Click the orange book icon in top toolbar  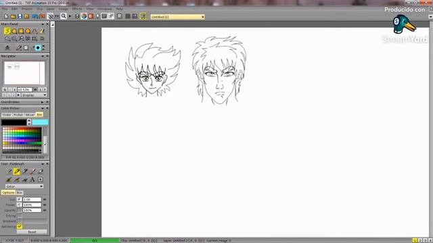click(x=91, y=16)
